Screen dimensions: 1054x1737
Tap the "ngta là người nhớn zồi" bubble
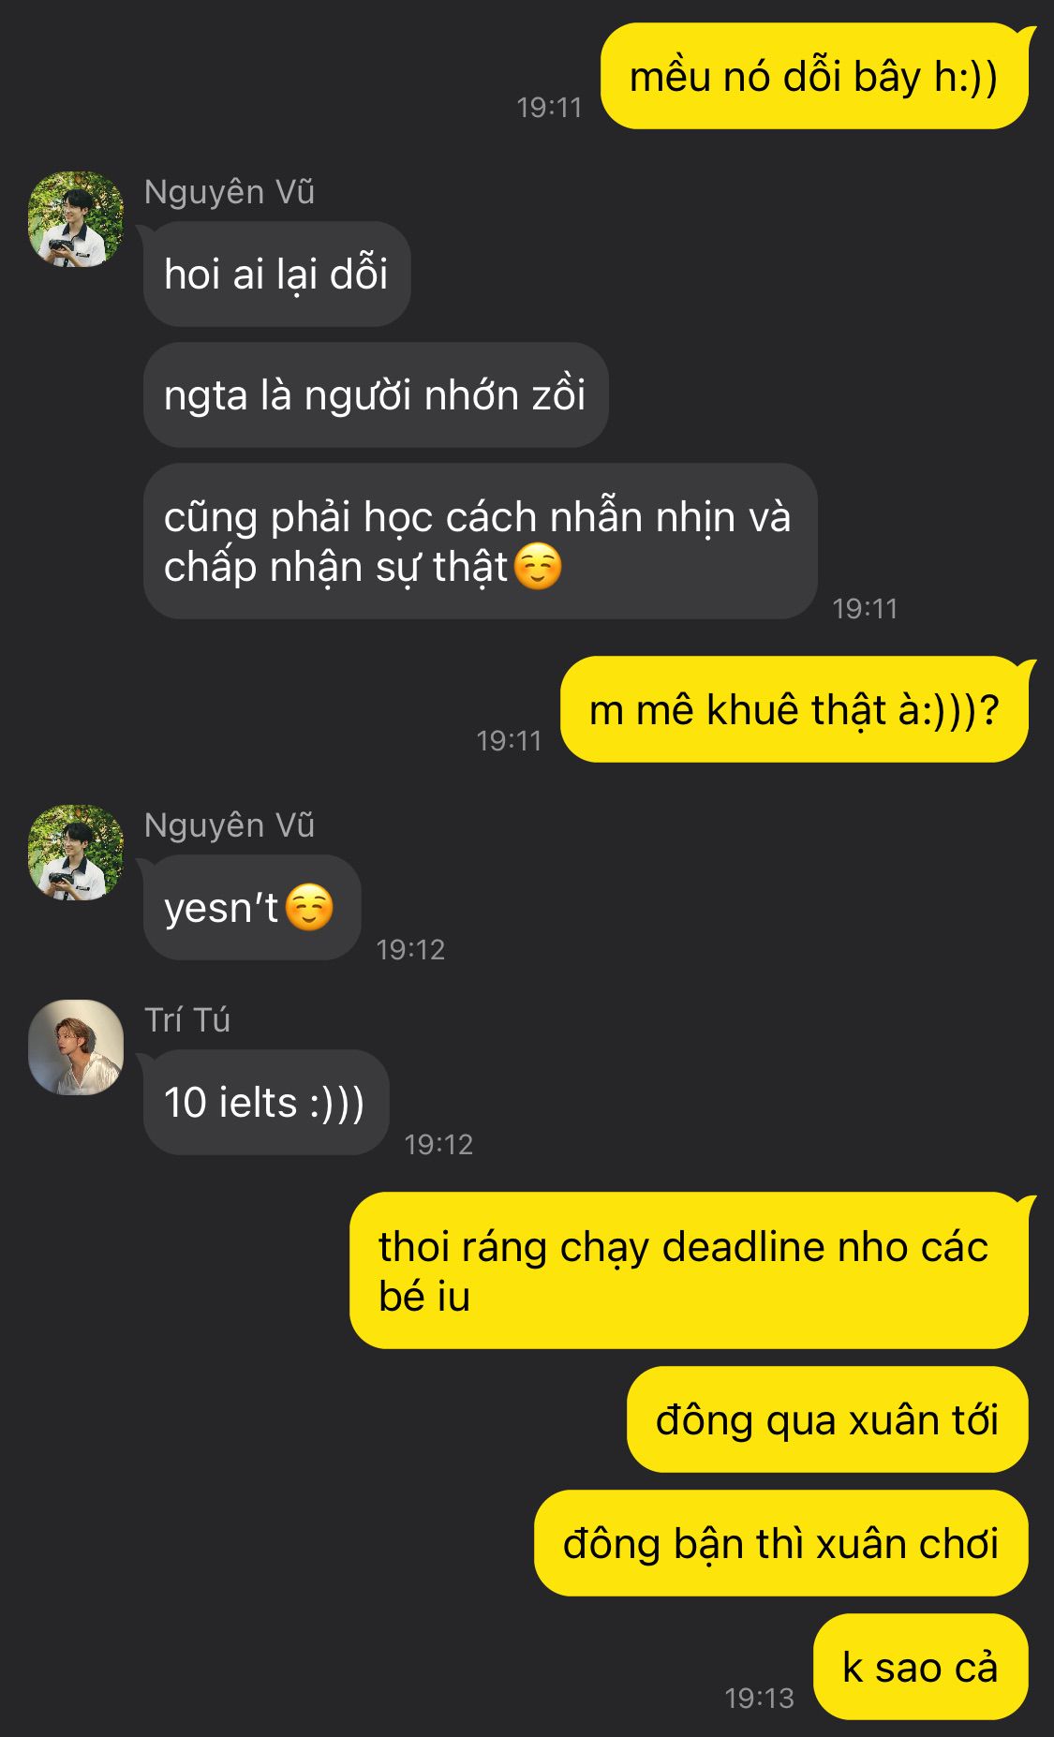[376, 394]
